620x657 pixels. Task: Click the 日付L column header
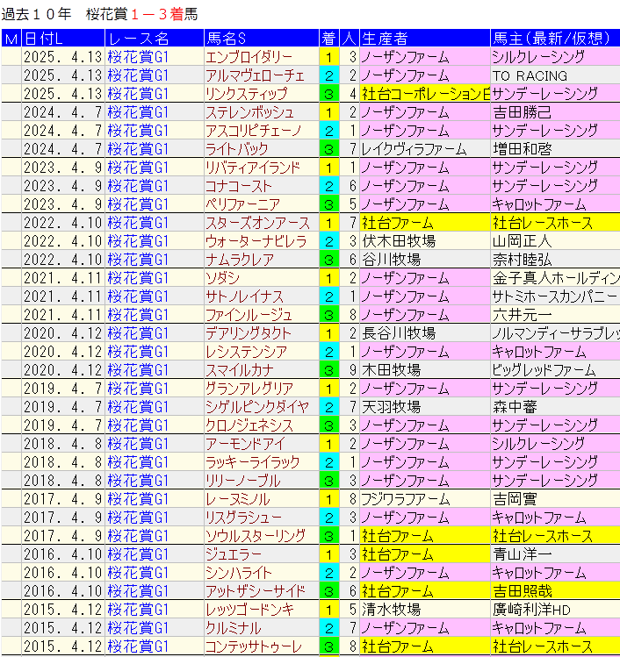(x=63, y=38)
